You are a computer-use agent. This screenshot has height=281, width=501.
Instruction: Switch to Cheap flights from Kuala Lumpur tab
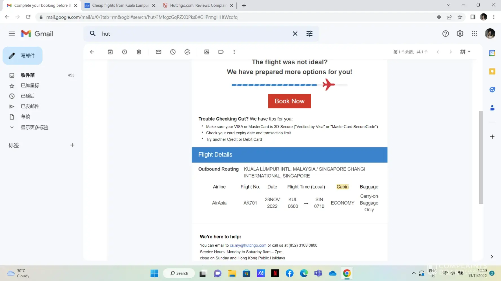coord(120,5)
